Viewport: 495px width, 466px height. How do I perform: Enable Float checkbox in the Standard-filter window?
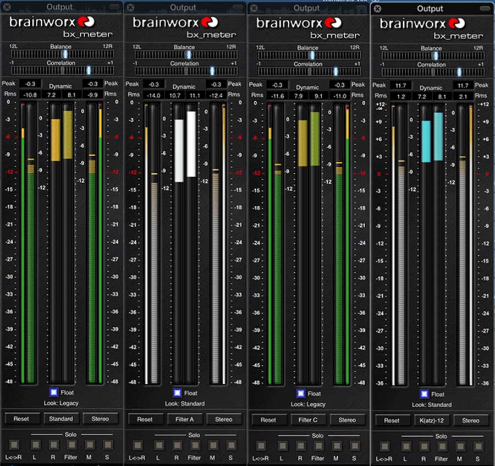coord(54,392)
